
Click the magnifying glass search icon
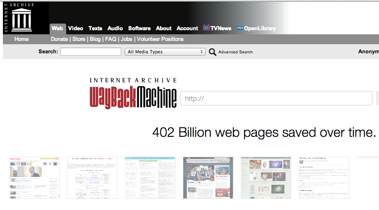[x=212, y=52]
